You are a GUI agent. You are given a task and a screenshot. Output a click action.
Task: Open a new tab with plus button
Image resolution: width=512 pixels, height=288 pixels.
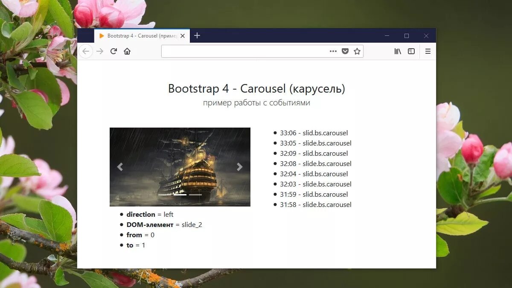tap(197, 36)
